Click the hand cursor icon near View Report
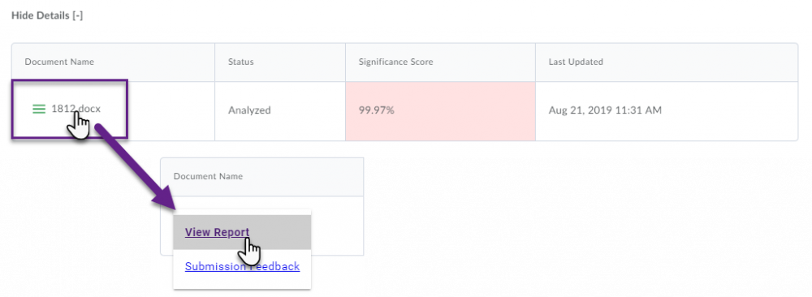This screenshot has height=297, width=812. (248, 252)
